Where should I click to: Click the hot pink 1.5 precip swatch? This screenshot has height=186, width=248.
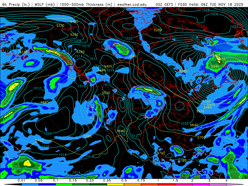(184, 184)
